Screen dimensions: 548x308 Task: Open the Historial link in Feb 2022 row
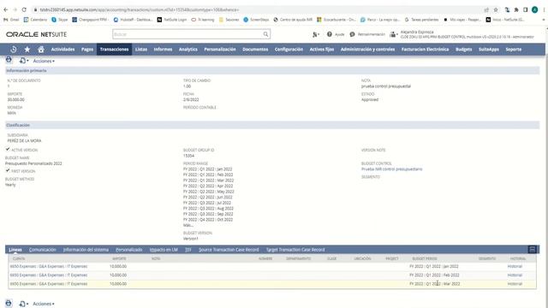coord(515,275)
